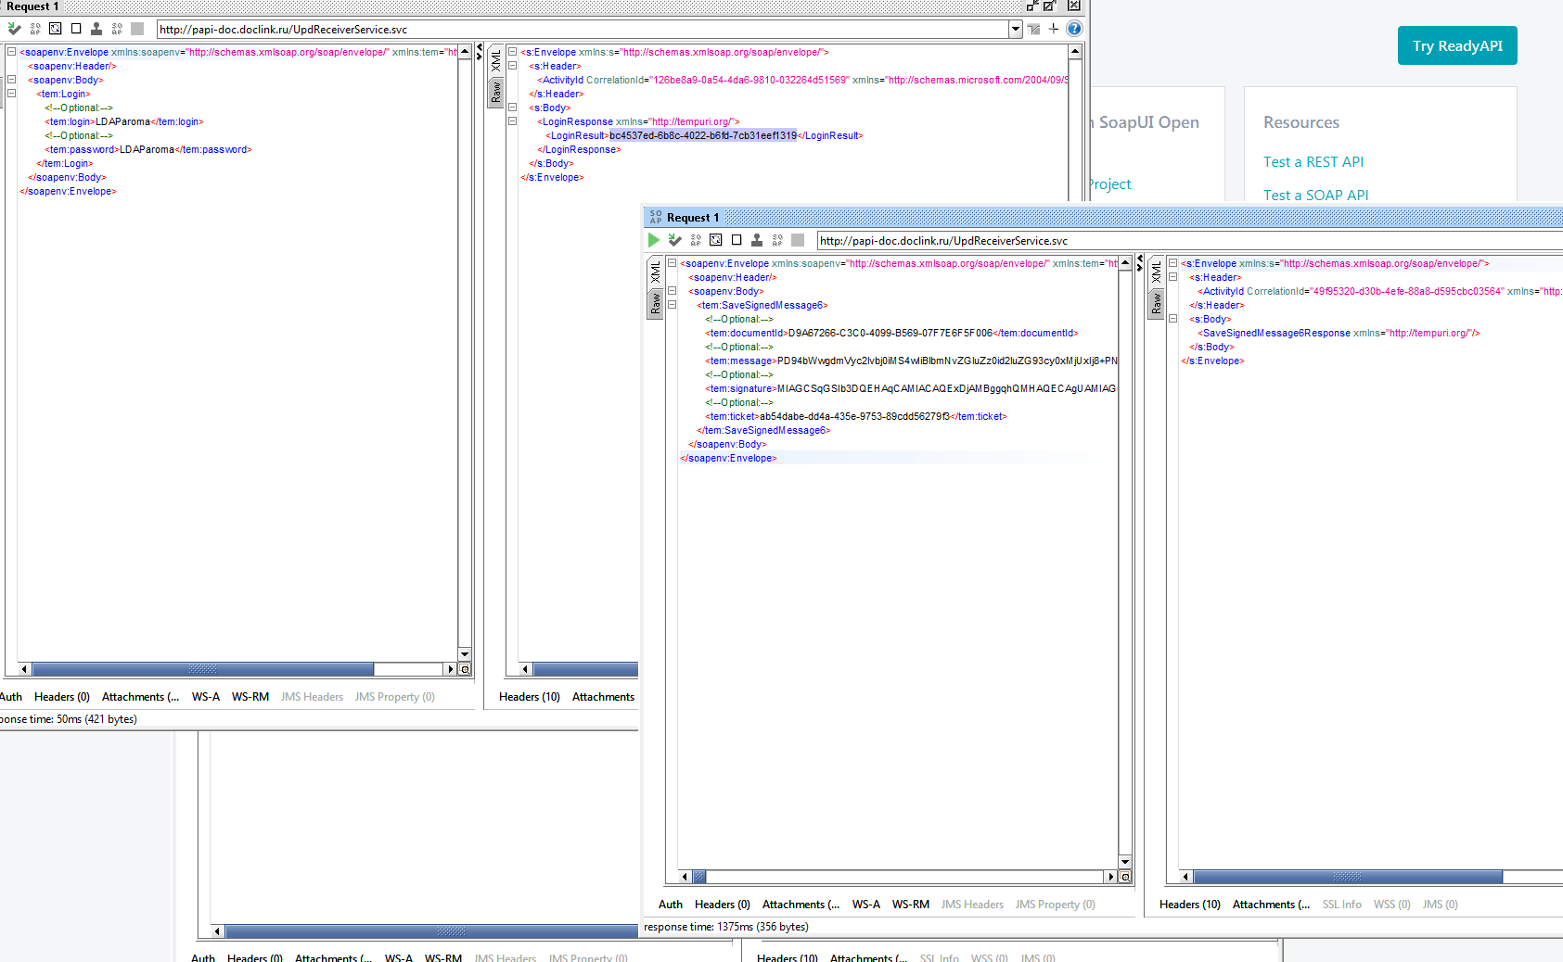Open WS-RM tab under SaveSignedMessage6 request
Screen dimensions: 1563x962
point(911,905)
